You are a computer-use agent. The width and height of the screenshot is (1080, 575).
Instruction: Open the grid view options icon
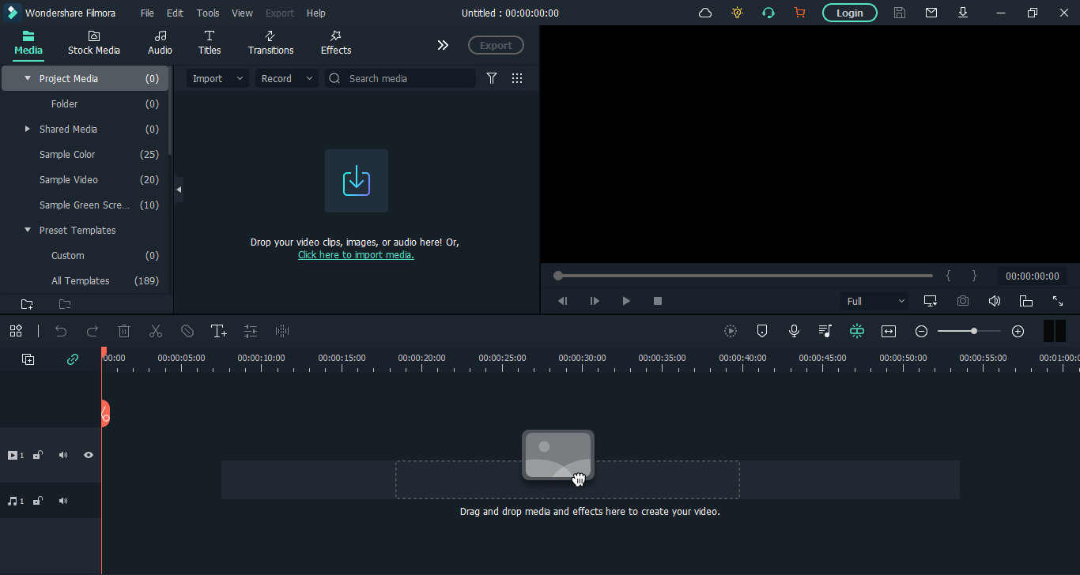(517, 78)
